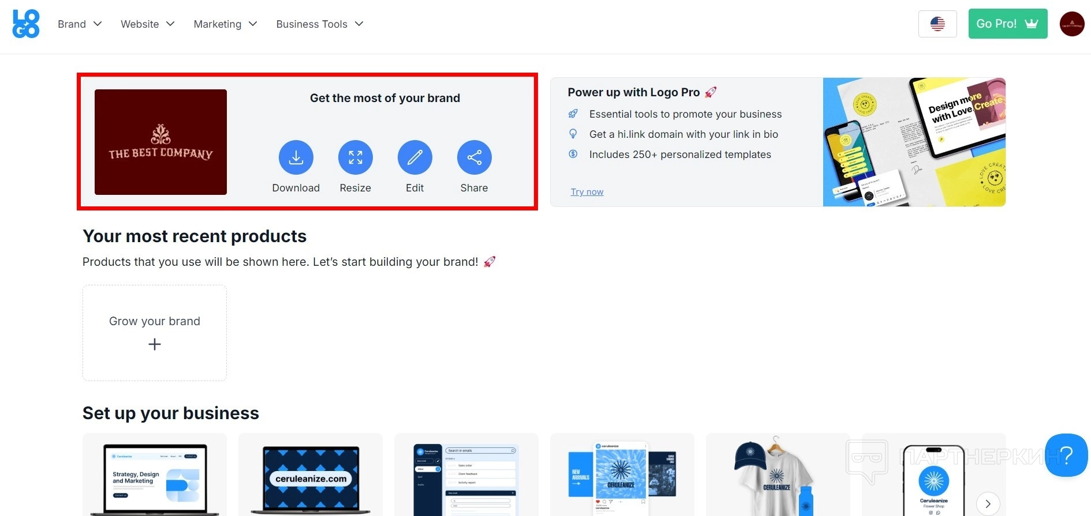Go to the LOGO home icon
Screen dimensions: 1091x516
point(26,24)
